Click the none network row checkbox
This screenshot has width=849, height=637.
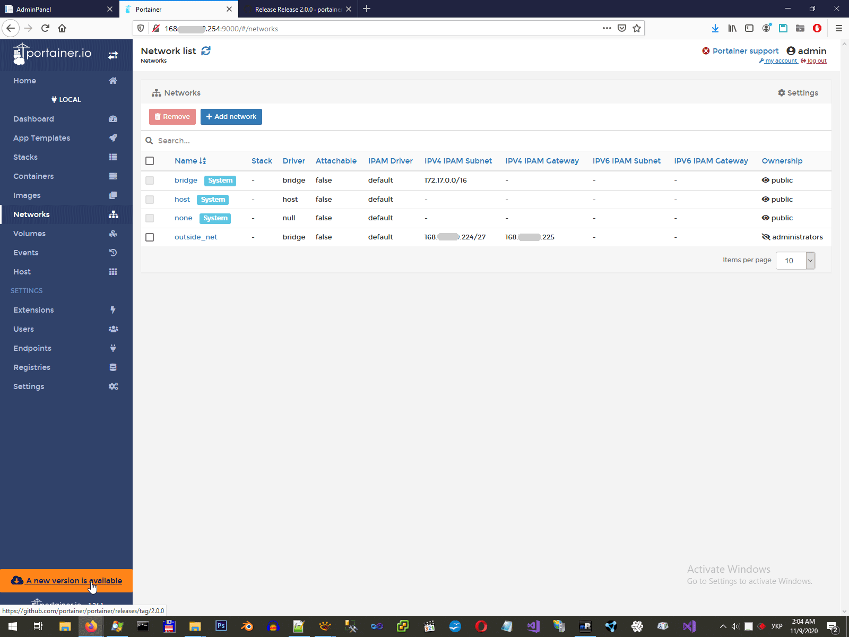click(150, 218)
